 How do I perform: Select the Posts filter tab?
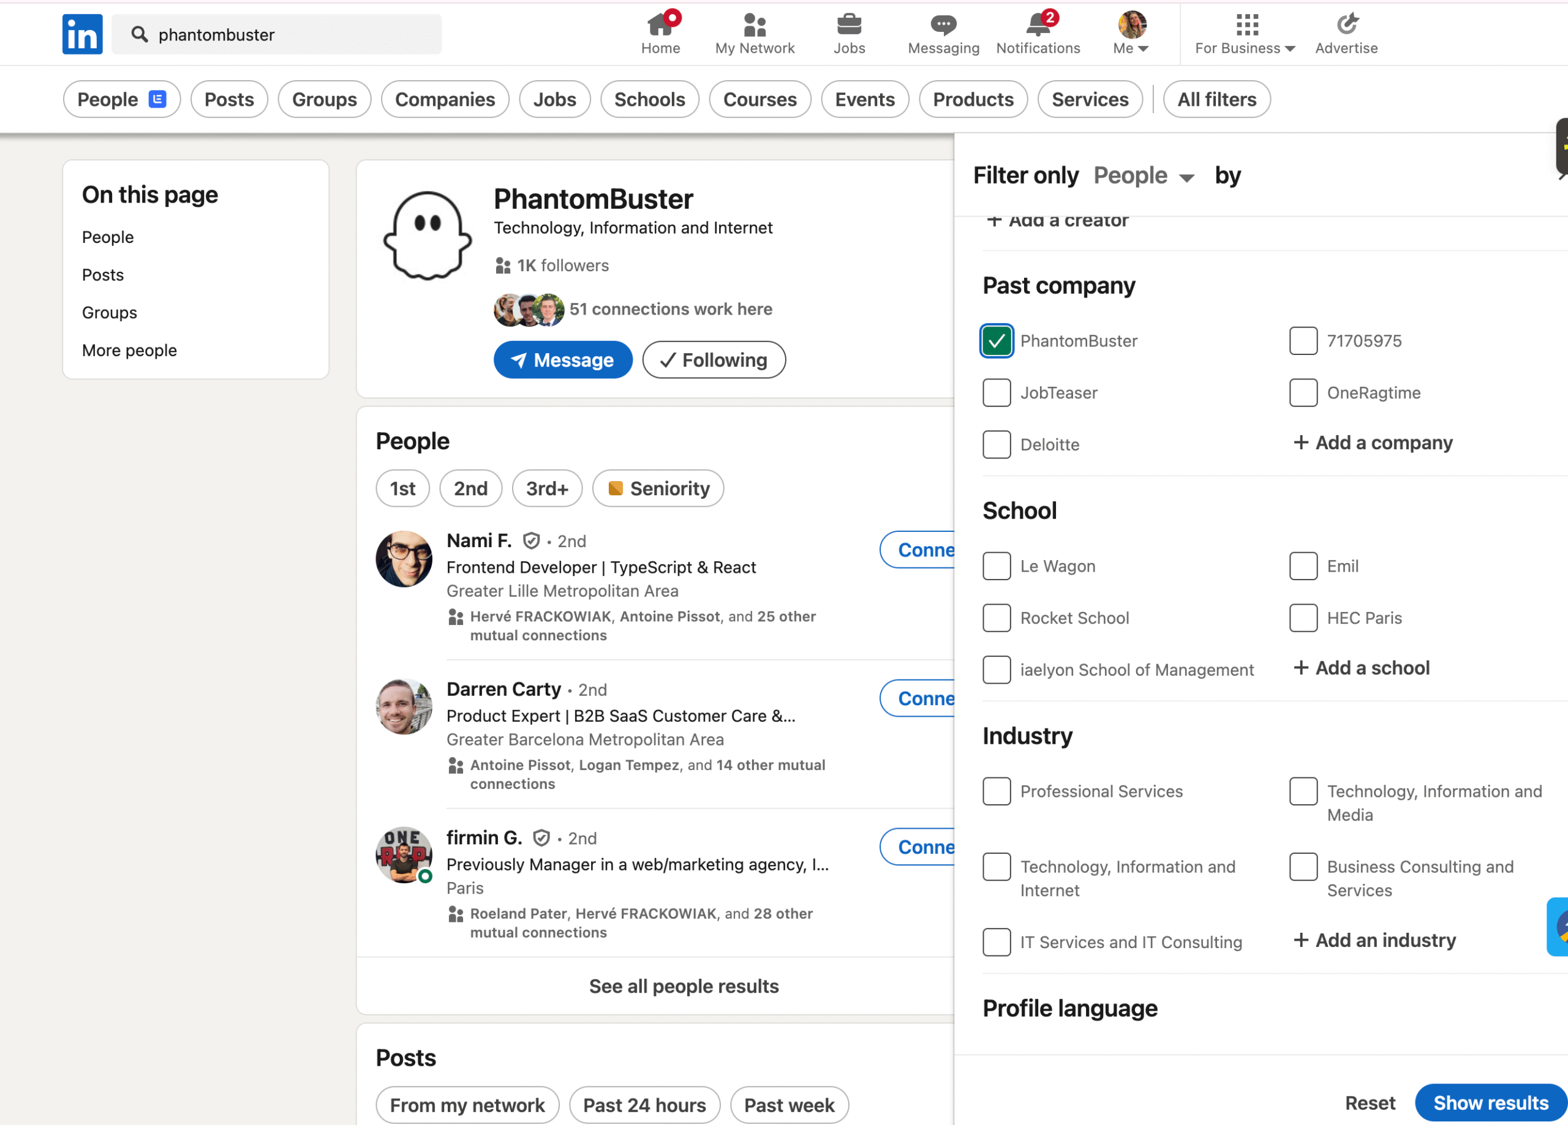[229, 100]
